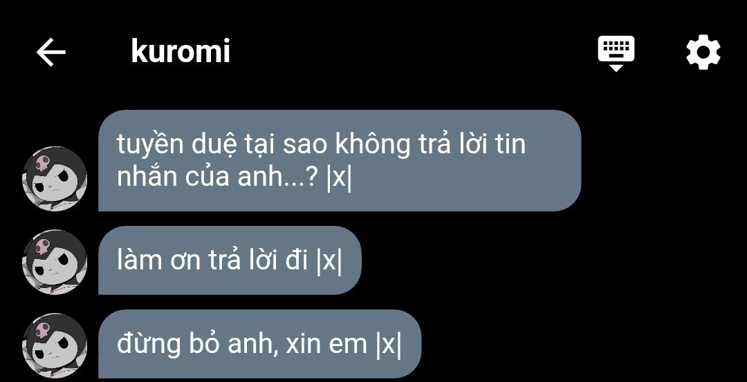Click the small triangle below the keyboard icon
Image resolution: width=747 pixels, height=382 pixels.
(x=616, y=68)
